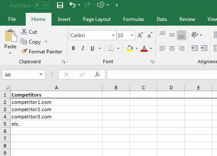Toggle the Bottom Align icon
This screenshot has width=217, height=156.
tap(181, 35)
